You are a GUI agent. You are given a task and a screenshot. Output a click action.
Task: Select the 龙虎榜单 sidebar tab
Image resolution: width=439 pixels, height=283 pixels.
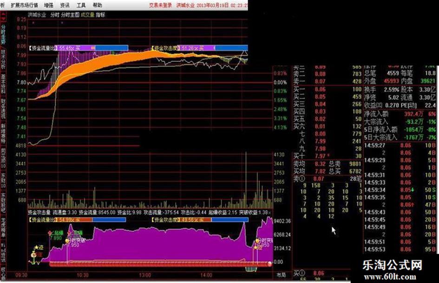point(3,227)
